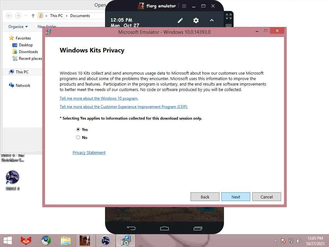Open File Explorer in taskbar
This screenshot has height=247, width=329.
(x=66, y=241)
